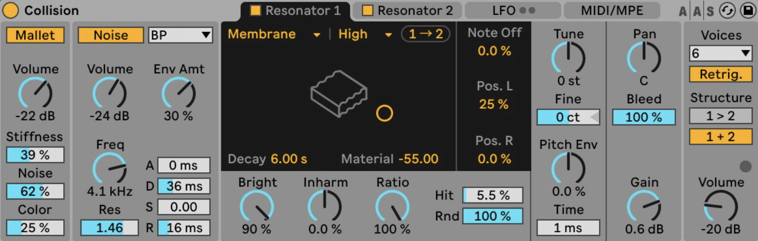Select the 1 > 2 serial structure
The height and width of the screenshot is (241, 758).
(720, 116)
